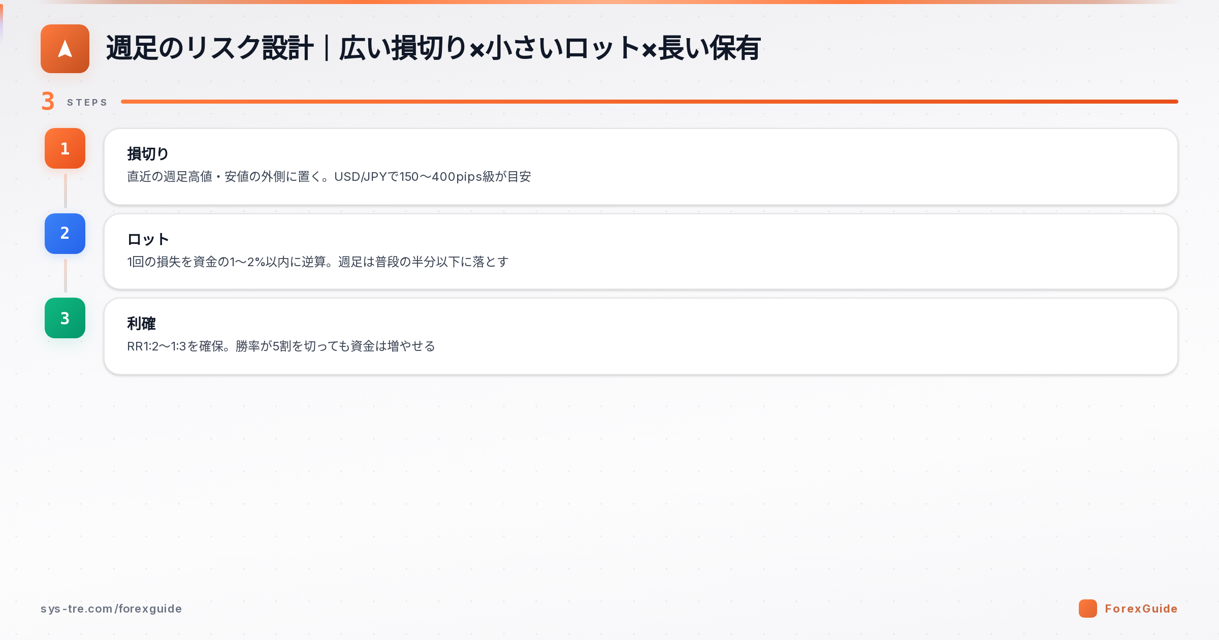Click the blue step 2 badge

coord(65,234)
